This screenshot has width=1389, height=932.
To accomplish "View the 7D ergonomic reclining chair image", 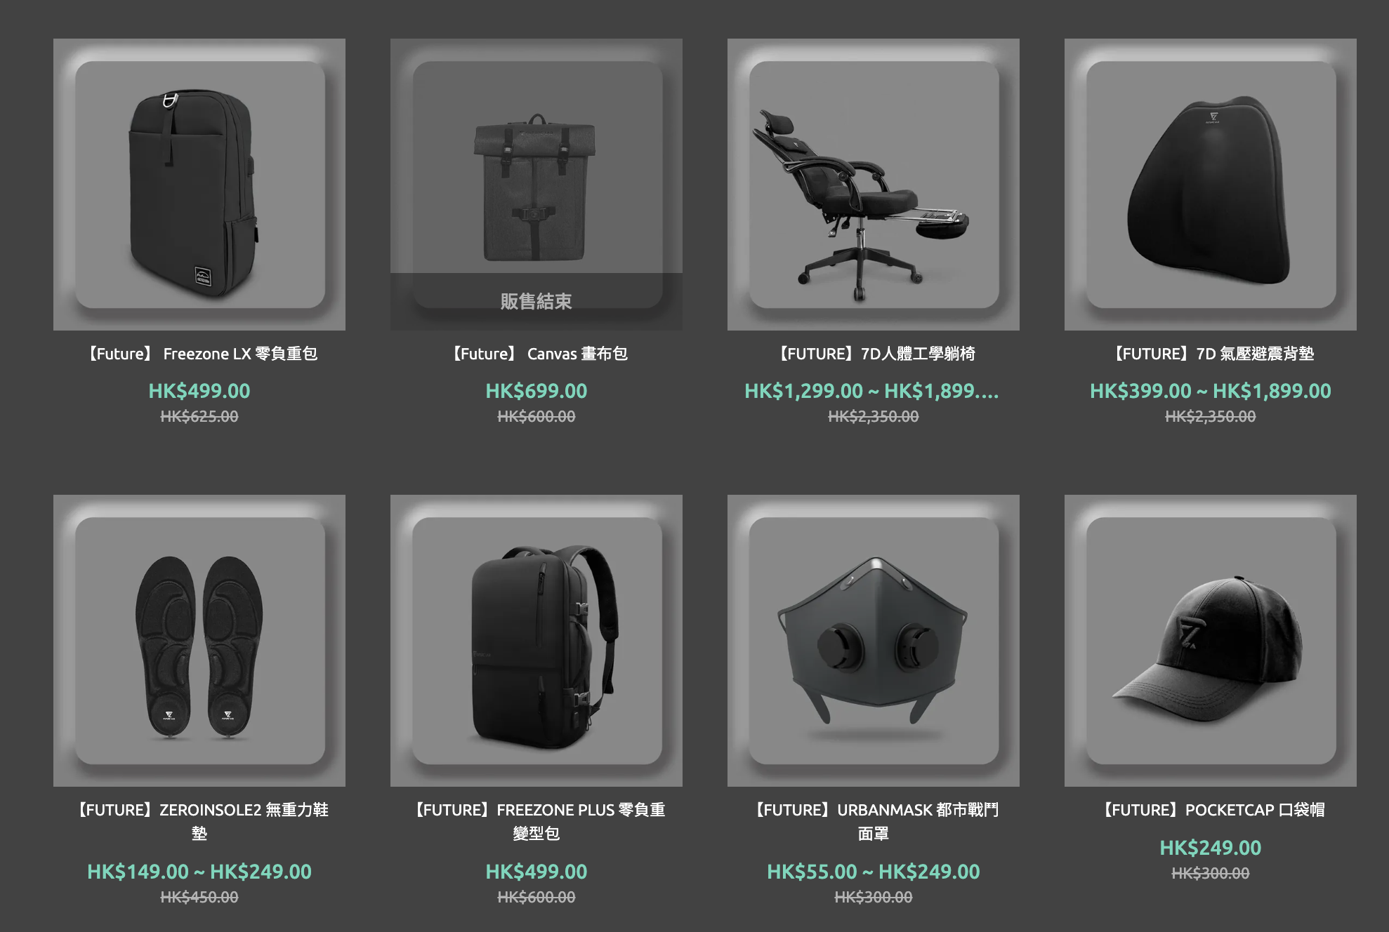I will pyautogui.click(x=874, y=185).
